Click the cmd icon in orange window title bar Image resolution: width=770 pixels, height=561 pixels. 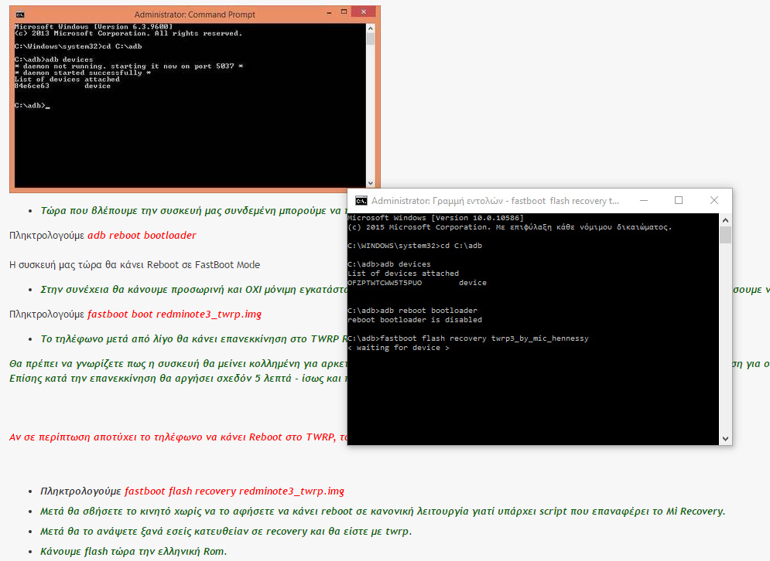pyautogui.click(x=19, y=15)
